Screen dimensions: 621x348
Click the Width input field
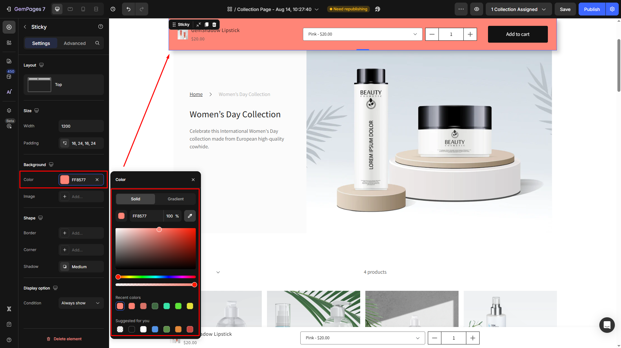[x=81, y=126]
